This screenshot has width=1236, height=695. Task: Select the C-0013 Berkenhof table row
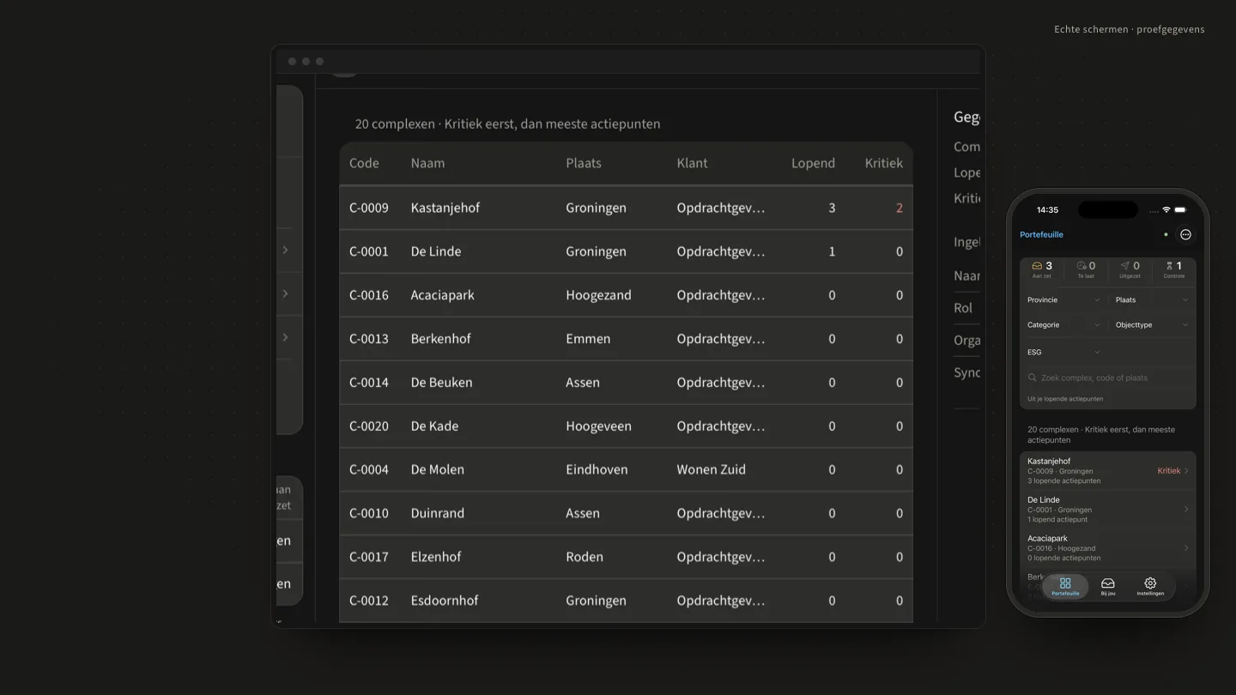point(626,339)
